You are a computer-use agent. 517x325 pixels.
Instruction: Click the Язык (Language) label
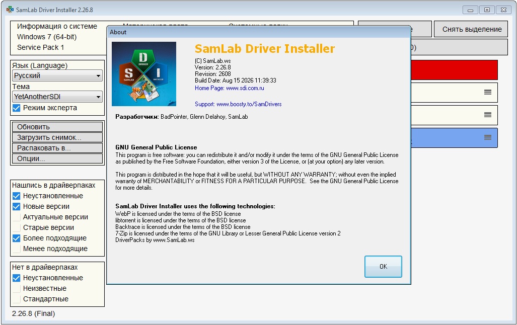click(x=40, y=65)
